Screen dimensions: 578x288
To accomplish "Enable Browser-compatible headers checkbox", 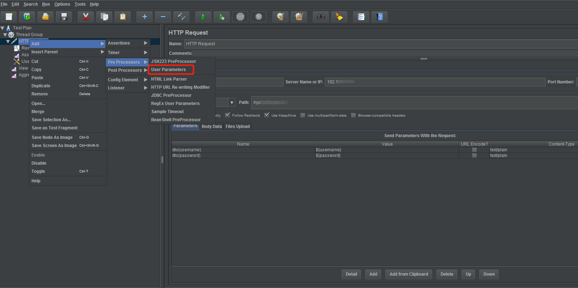I will click(x=353, y=115).
